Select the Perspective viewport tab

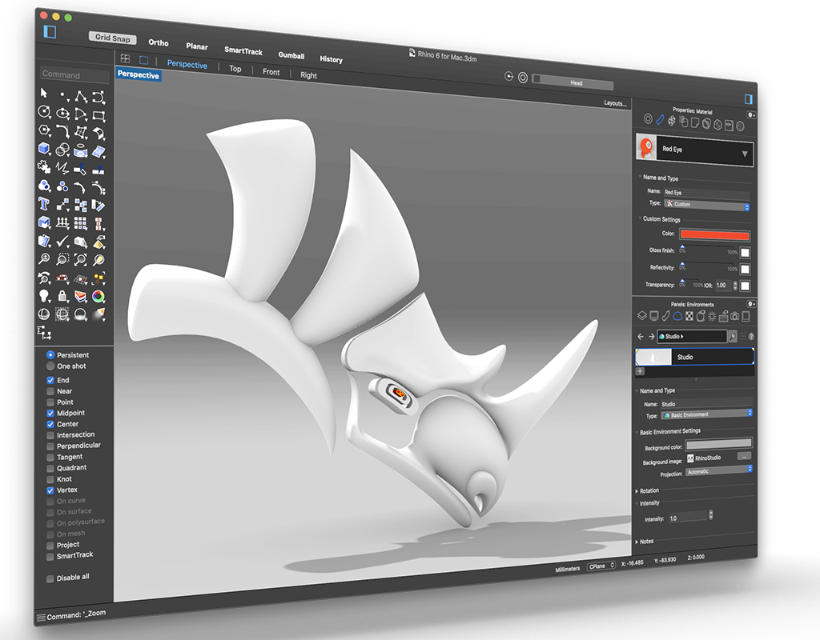pyautogui.click(x=187, y=64)
